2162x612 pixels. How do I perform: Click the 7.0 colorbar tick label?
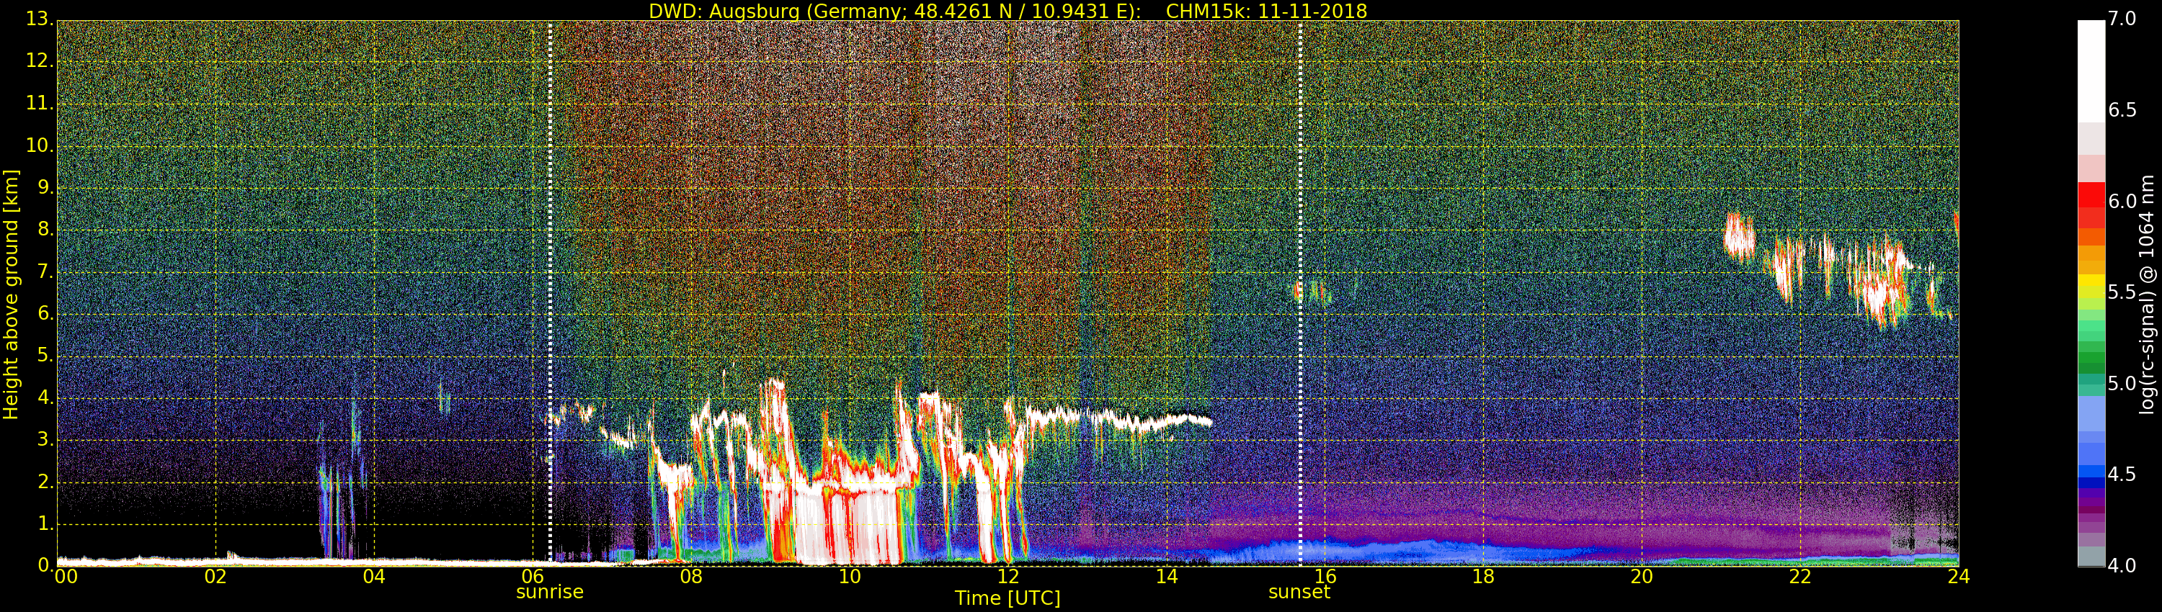[x=2122, y=19]
